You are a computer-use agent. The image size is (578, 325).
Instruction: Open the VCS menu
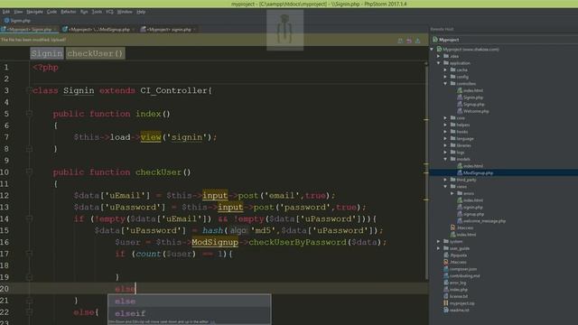coord(109,12)
